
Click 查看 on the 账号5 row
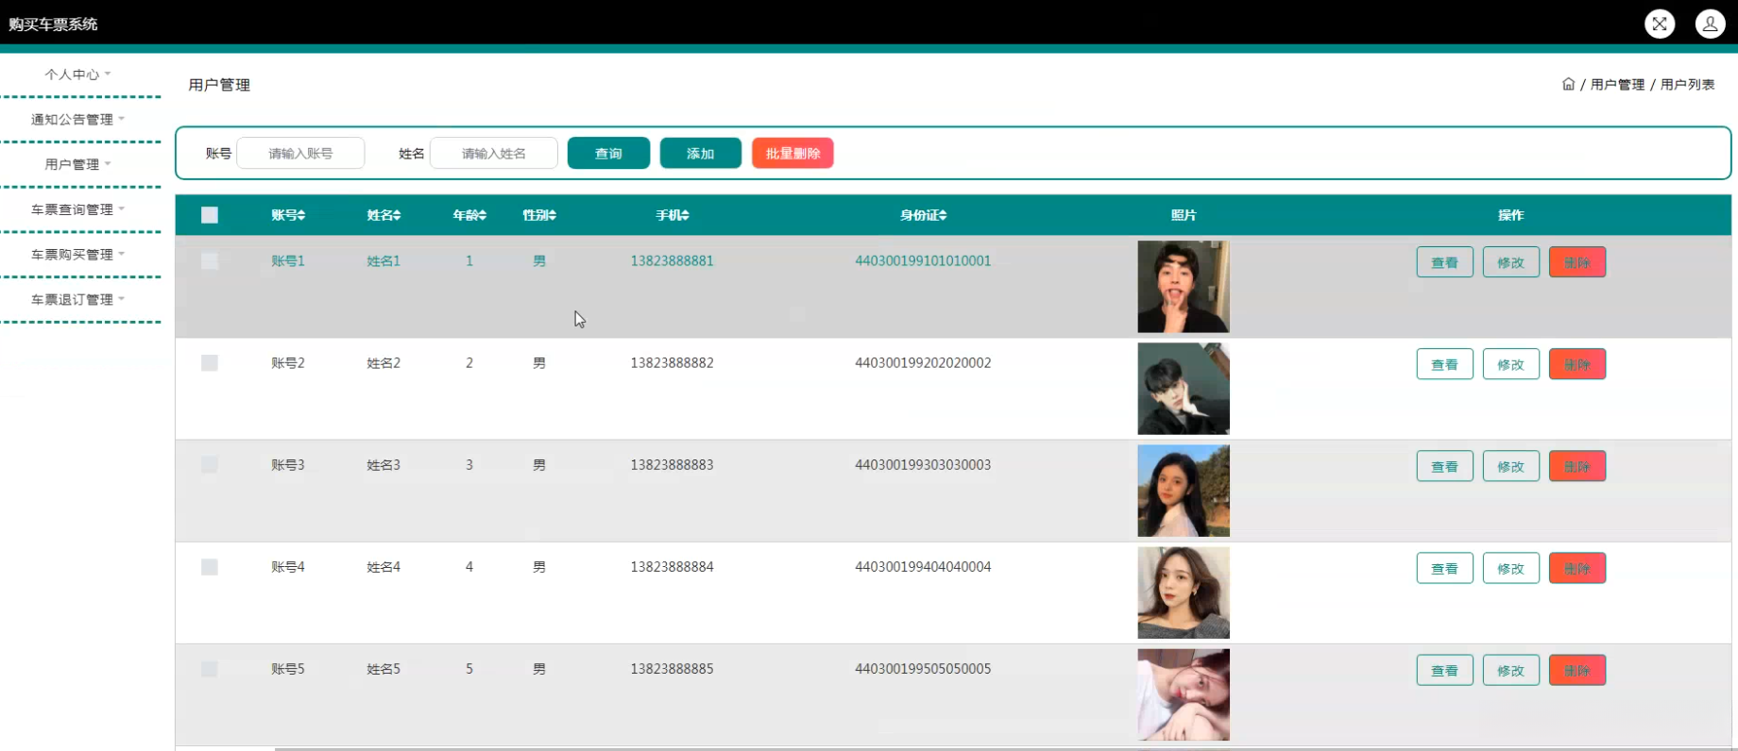[x=1444, y=670]
